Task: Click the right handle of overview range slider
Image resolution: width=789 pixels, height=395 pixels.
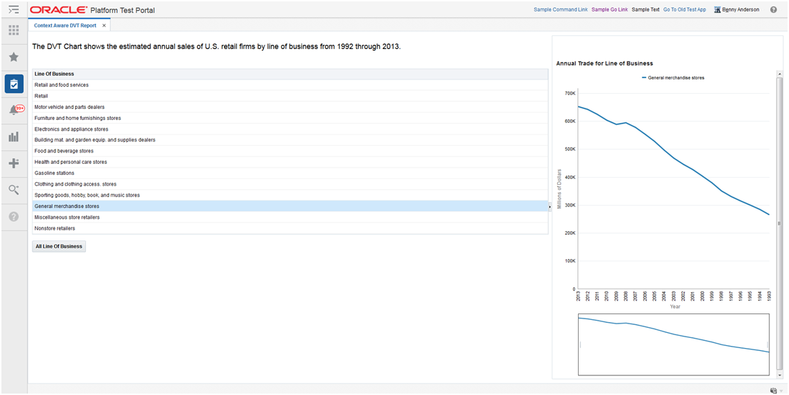Action: pyautogui.click(x=767, y=344)
